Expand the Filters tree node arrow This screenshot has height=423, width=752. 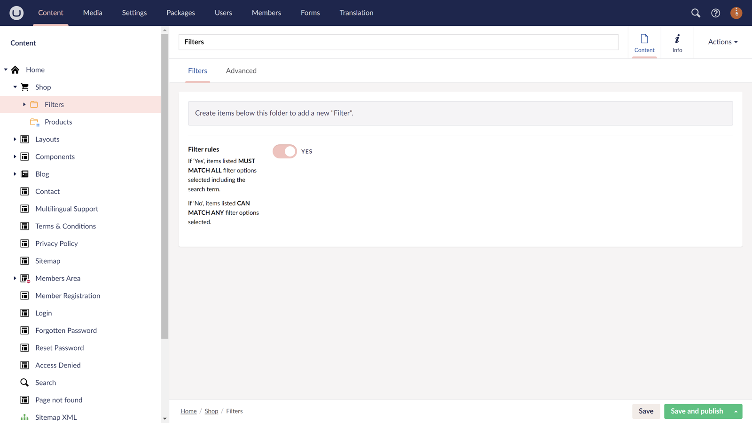coord(24,104)
